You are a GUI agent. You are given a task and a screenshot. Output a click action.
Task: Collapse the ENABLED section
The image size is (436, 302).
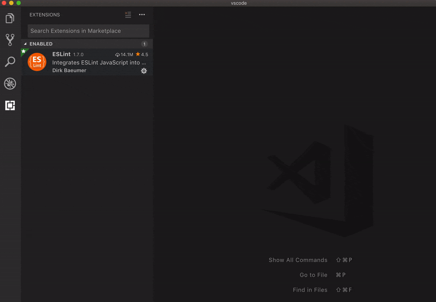(25, 44)
